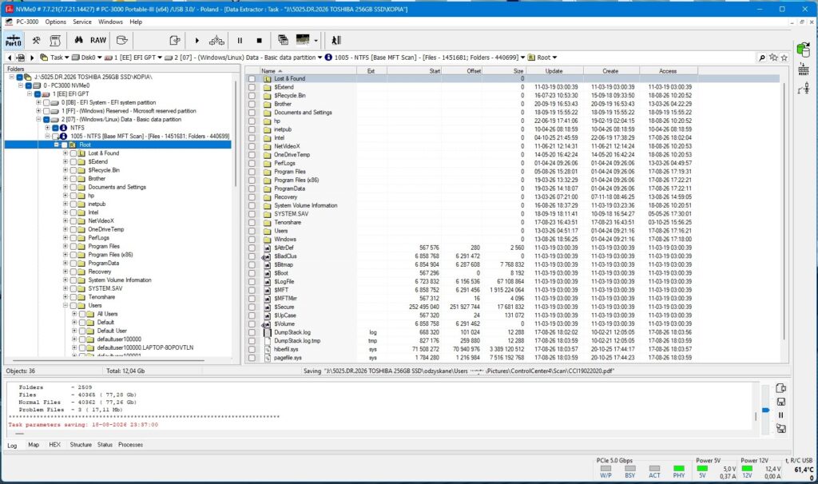Tick the All Users checkbox in folder tree

pyautogui.click(x=82, y=314)
